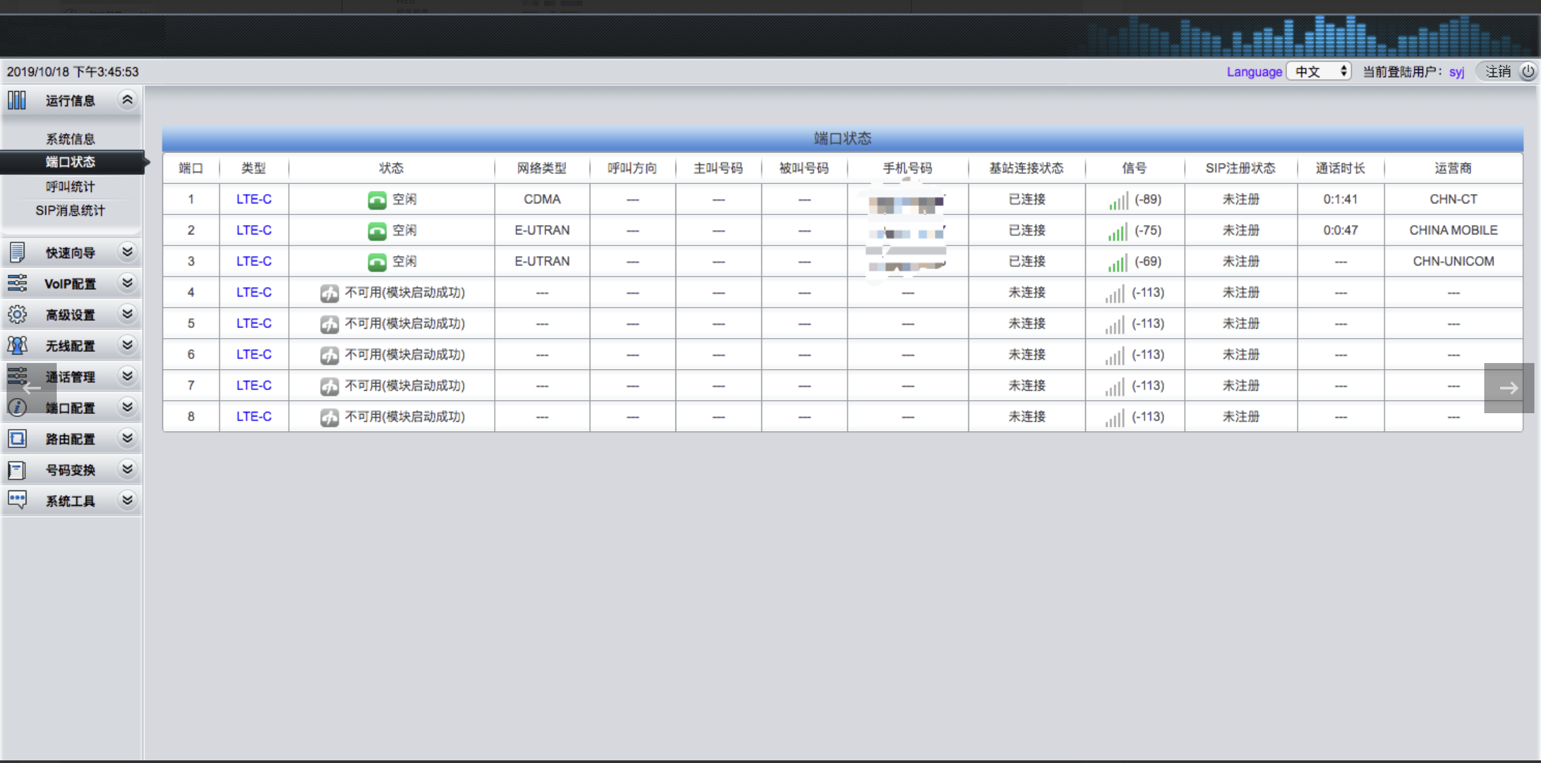This screenshot has width=1541, height=763.
Task: Click the 端口状态 table title bar
Action: click(x=842, y=139)
